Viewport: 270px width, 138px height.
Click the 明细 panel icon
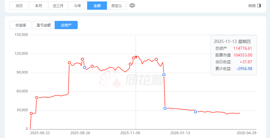(259, 6)
